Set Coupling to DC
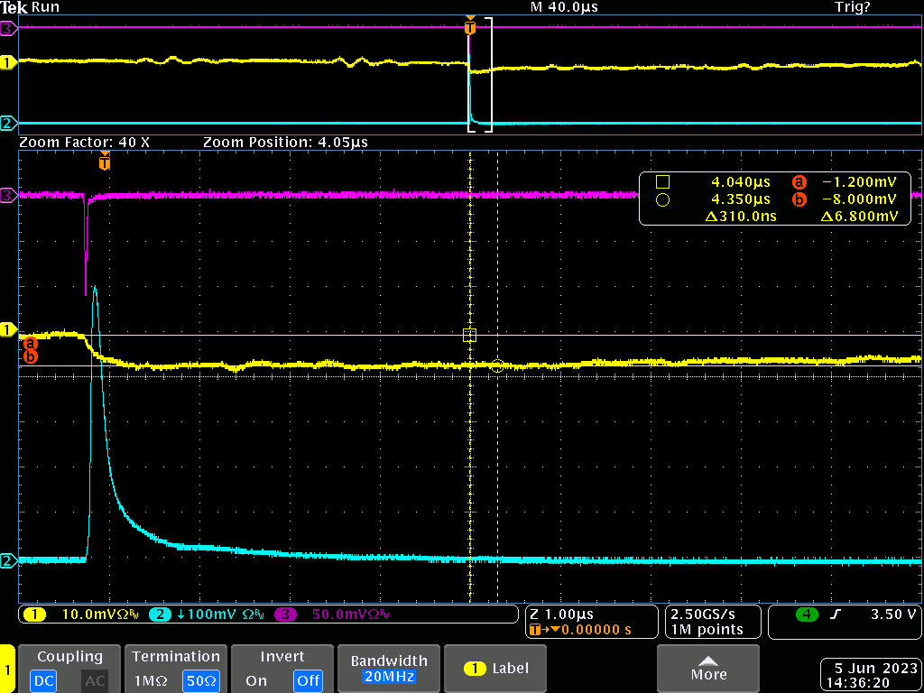924x693 pixels. click(42, 680)
